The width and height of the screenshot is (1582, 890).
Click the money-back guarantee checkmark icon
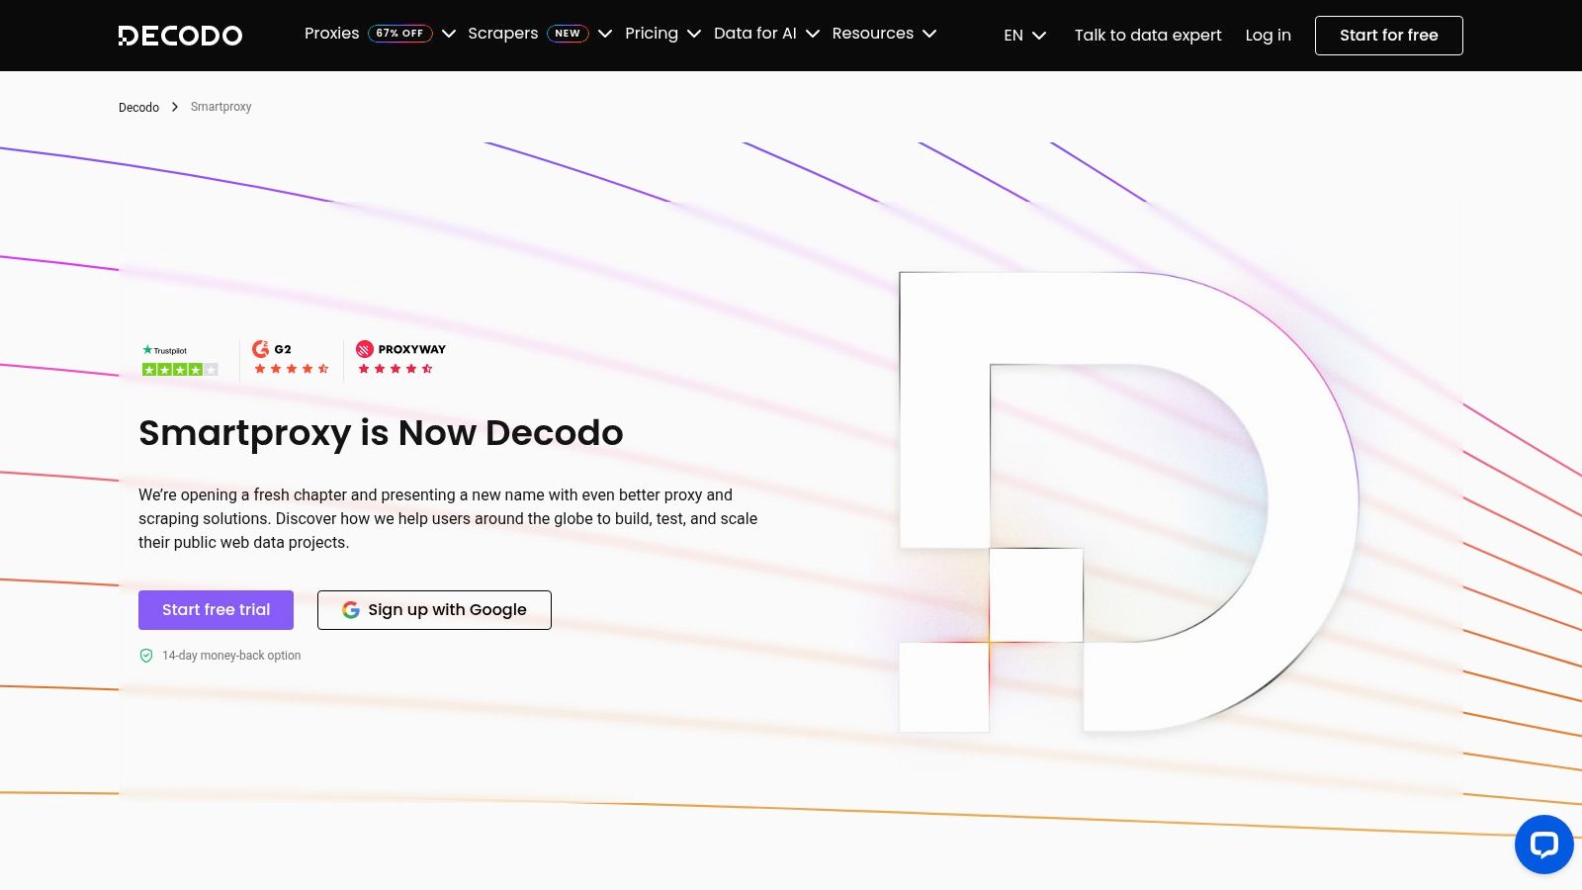[145, 655]
